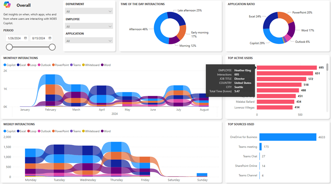Screen dimensions: 331x184
Task: Open the Application filter dropdown
Action: pyautogui.click(x=89, y=41)
